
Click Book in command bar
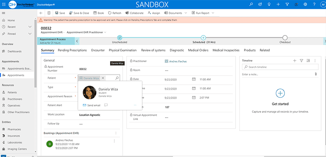99,13
